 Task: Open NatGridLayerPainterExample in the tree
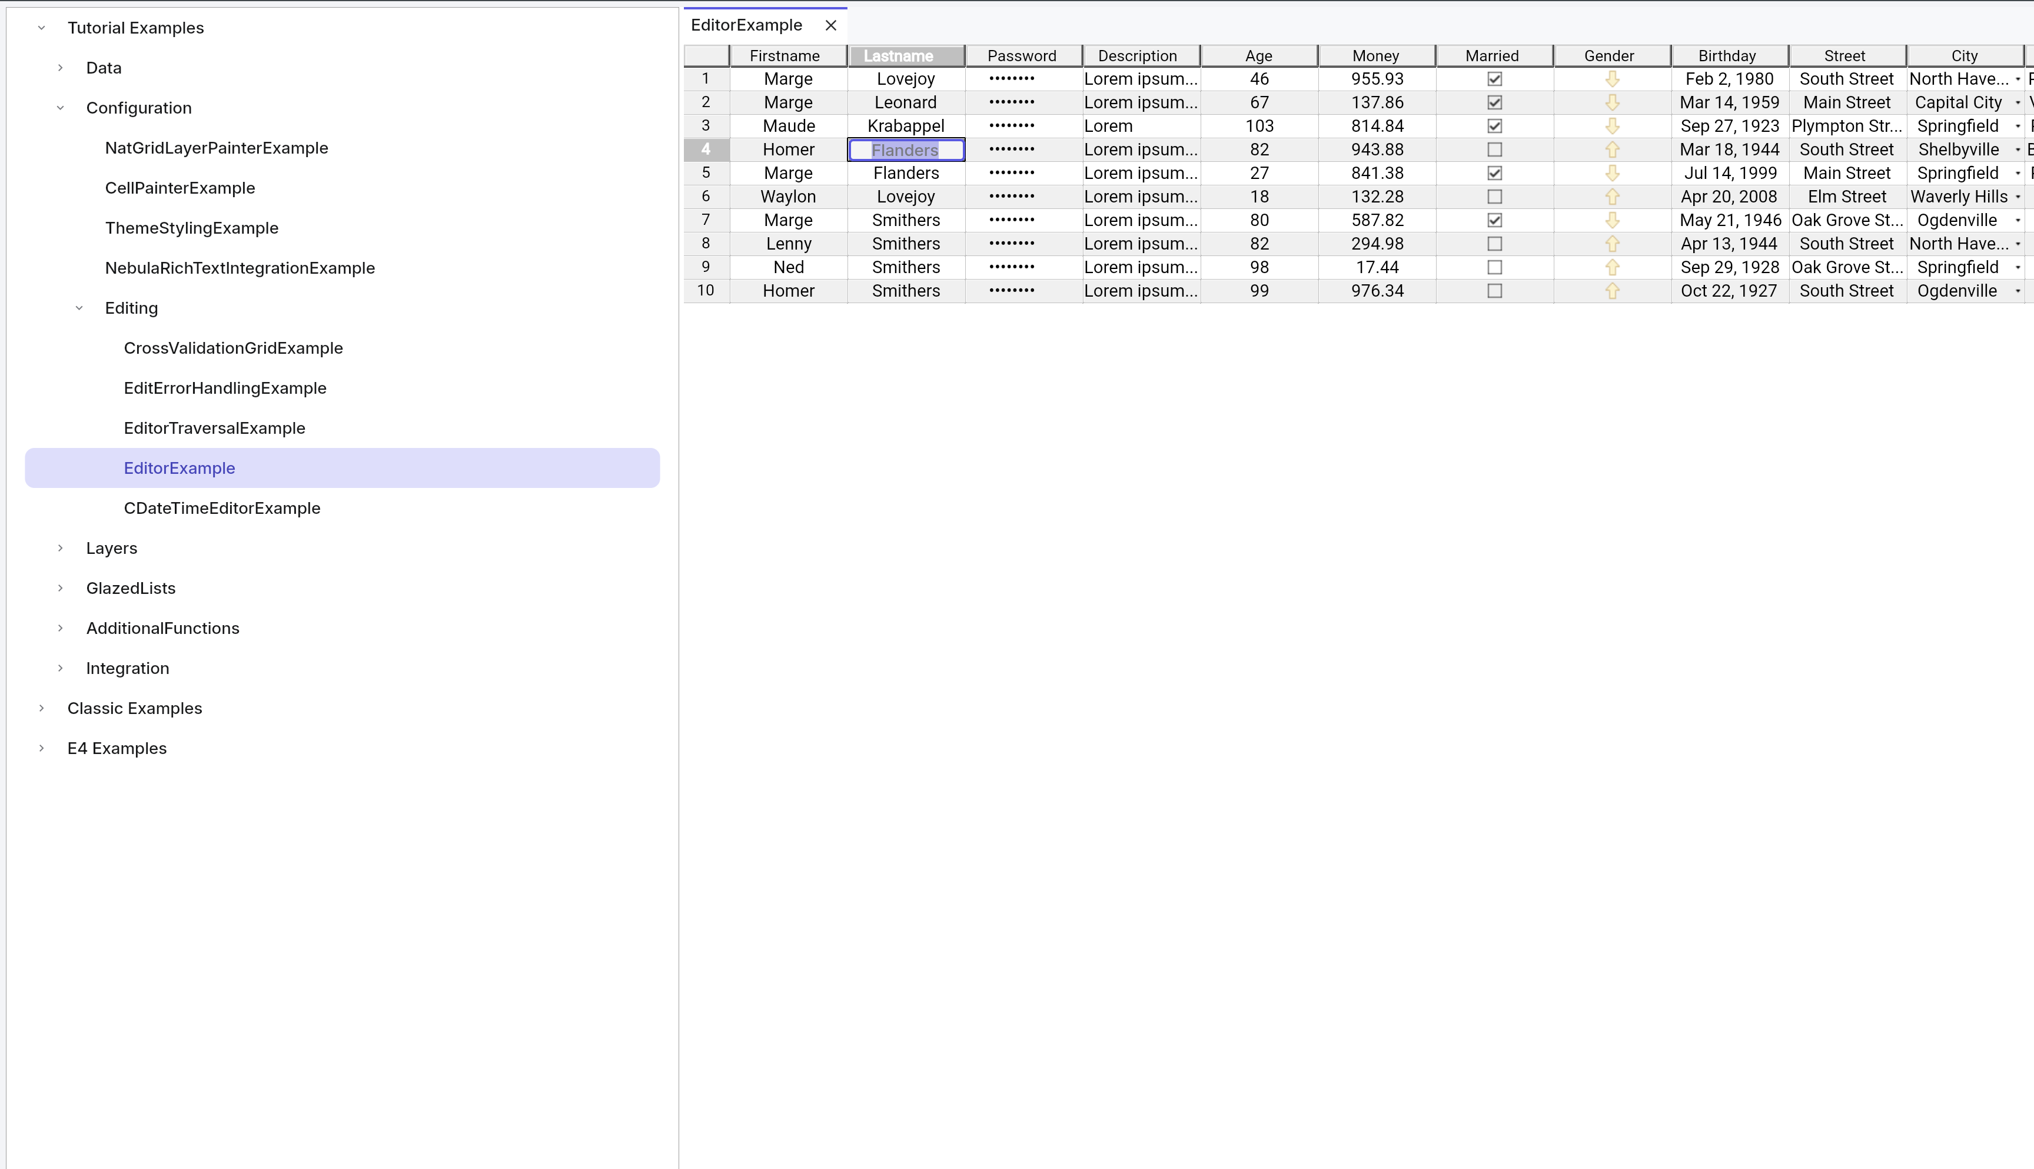point(217,148)
